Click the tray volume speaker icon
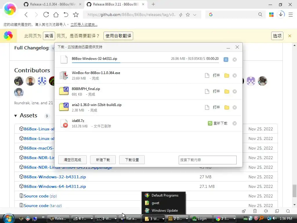Image resolution: width=297 pixels, height=223 pixels. pyautogui.click(x=275, y=218)
